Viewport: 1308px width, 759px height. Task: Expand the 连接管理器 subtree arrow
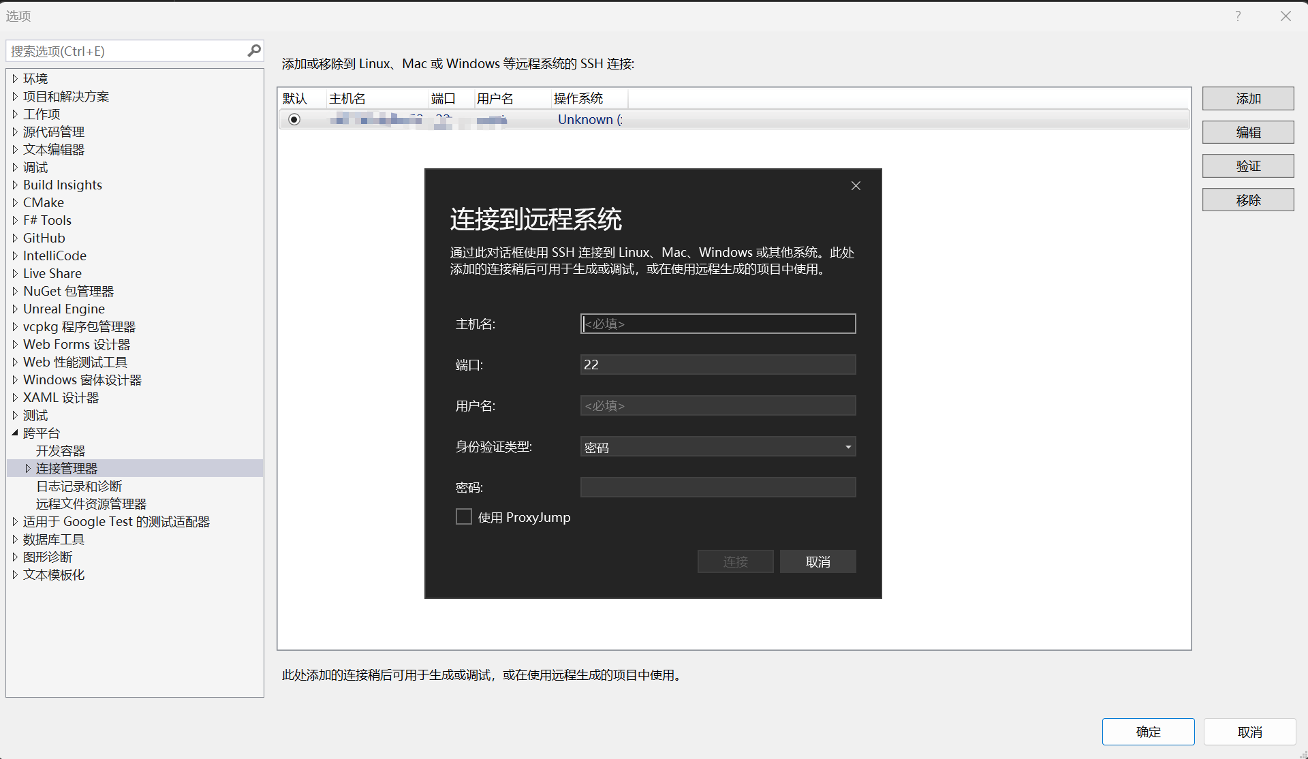coord(28,468)
